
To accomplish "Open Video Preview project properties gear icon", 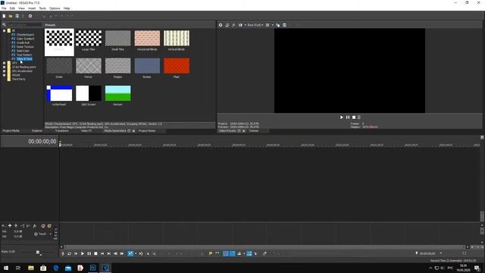I will [221, 25].
